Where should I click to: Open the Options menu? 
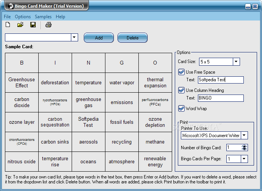tap(23, 17)
